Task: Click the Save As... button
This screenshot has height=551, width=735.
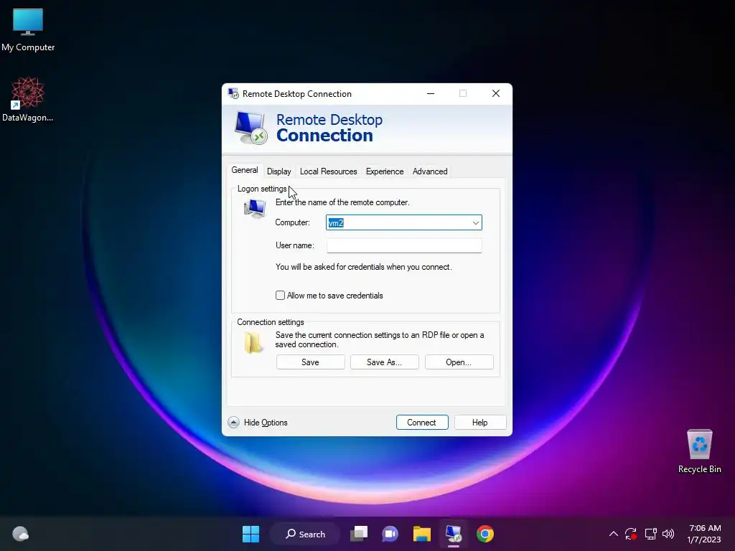Action: click(385, 362)
